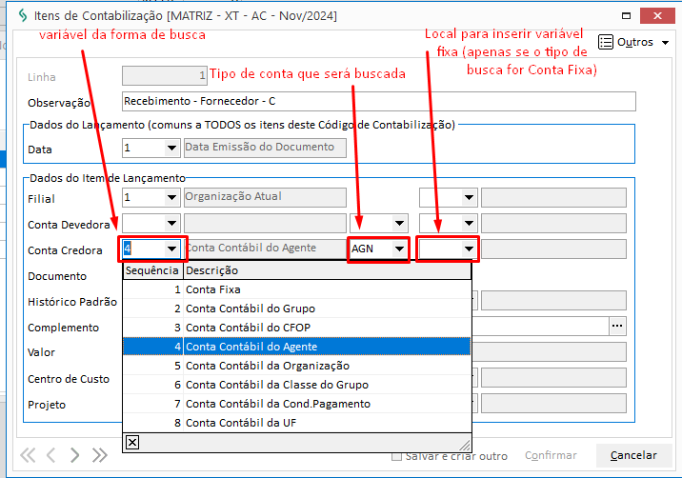Screen dimensions: 682x478
Task: Sort list by Descrição column header
Action: 326,270
